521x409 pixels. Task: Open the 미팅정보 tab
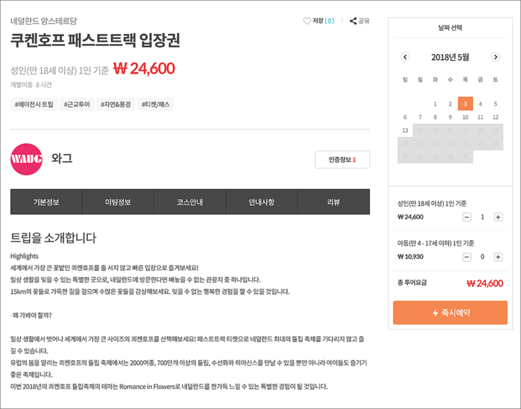[118, 202]
